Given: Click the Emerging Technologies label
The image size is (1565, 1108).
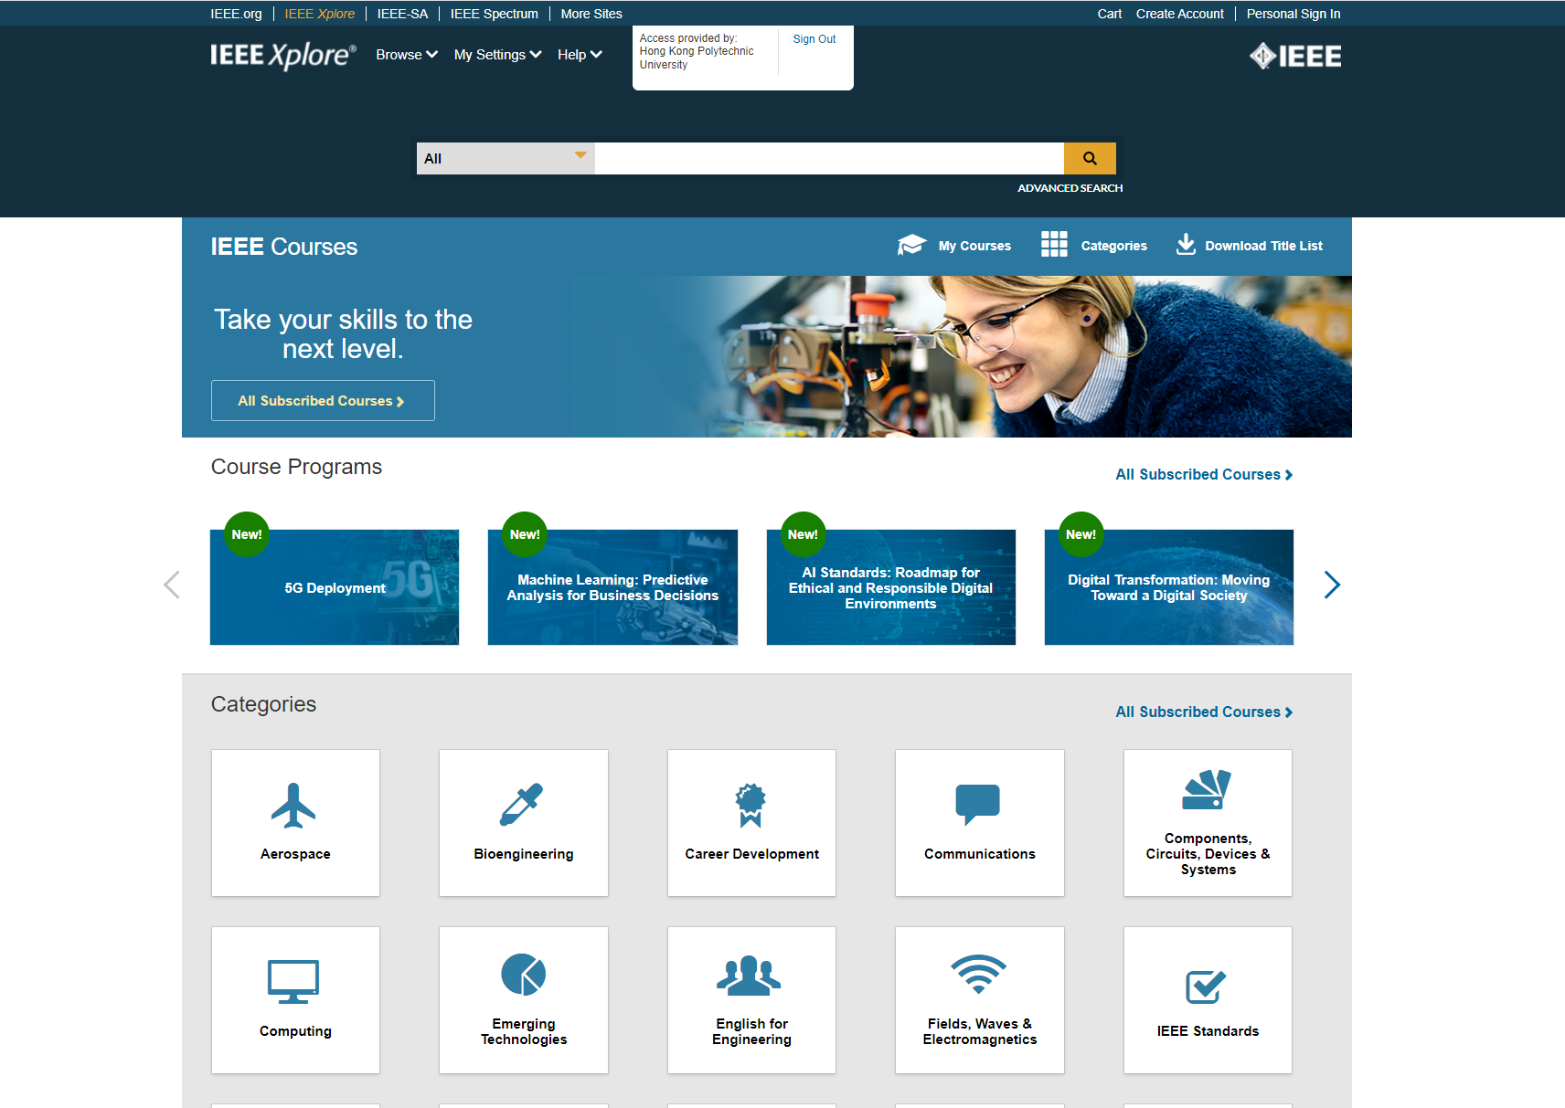Looking at the screenshot, I should (x=524, y=1031).
